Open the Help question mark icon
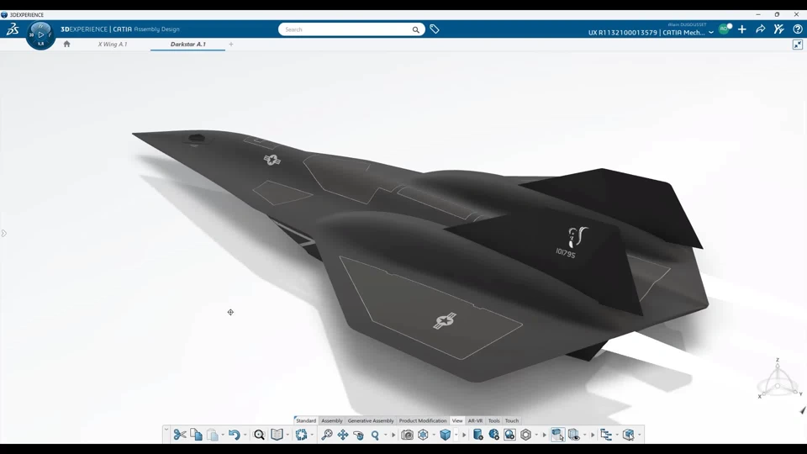The image size is (807, 454). point(797,29)
